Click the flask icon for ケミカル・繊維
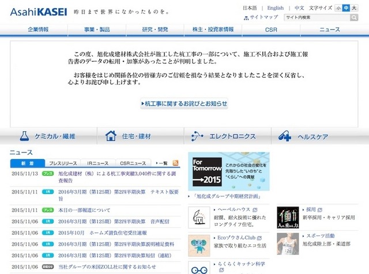Viewport: 369px width, 274px height. 24,136
